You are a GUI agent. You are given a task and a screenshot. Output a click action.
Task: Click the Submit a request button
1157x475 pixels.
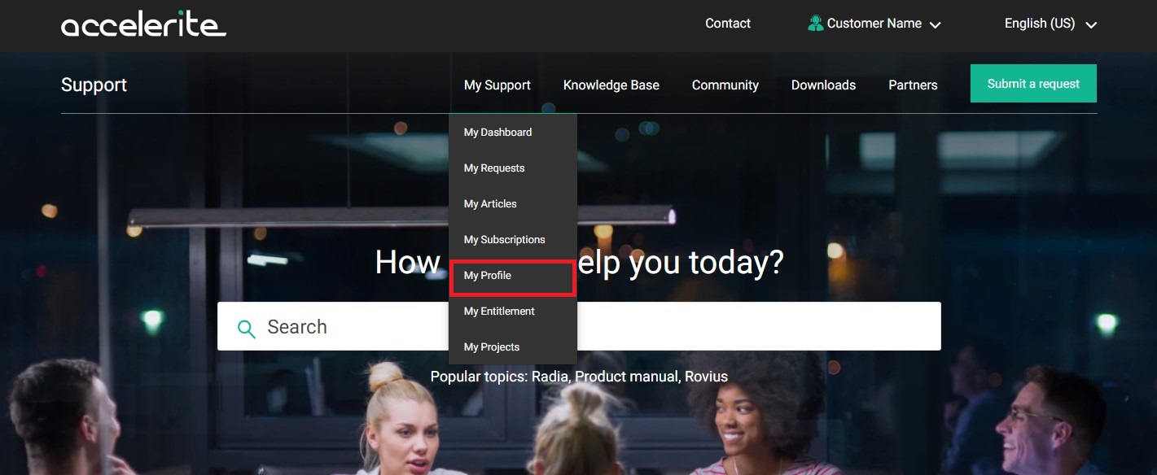coord(1033,84)
